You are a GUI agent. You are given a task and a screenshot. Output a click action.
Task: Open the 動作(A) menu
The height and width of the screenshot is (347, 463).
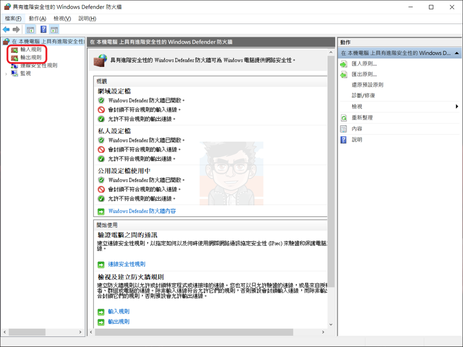pyautogui.click(x=37, y=18)
